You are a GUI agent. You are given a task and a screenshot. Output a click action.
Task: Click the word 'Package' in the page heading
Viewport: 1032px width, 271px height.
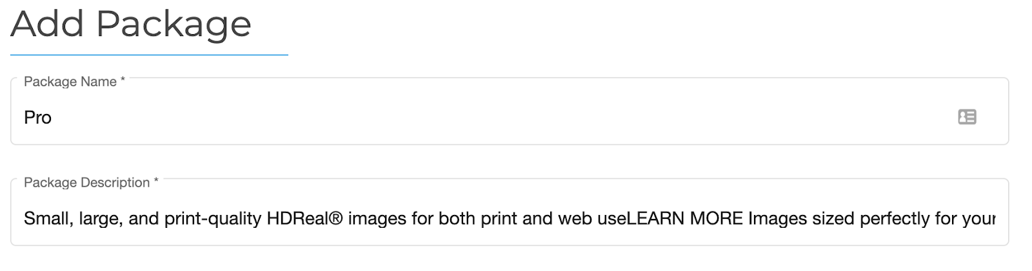point(174,25)
